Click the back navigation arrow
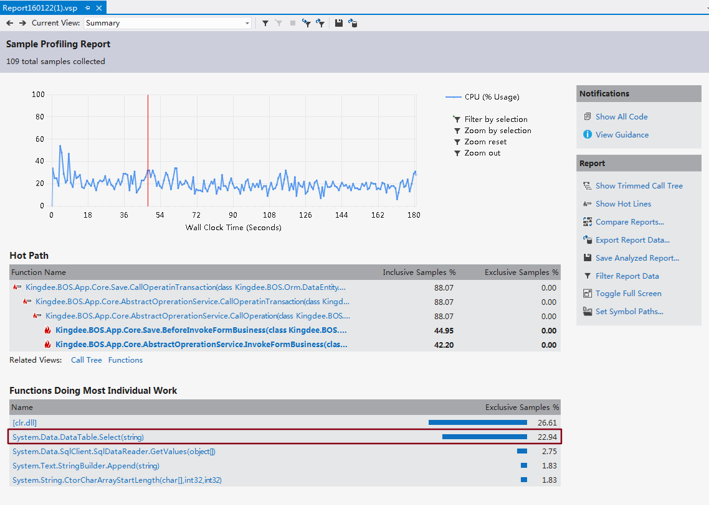The image size is (709, 507). 9,23
